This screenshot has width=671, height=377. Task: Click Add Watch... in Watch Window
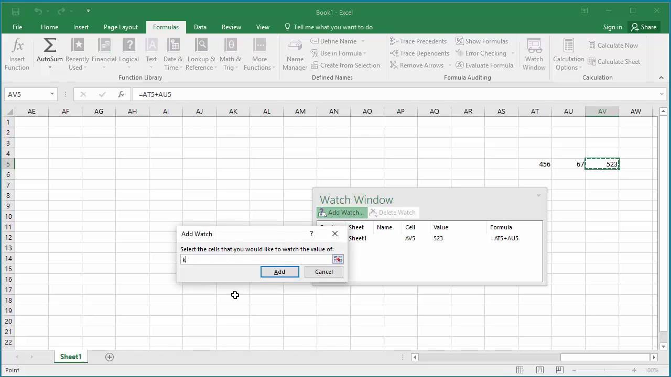(x=341, y=213)
